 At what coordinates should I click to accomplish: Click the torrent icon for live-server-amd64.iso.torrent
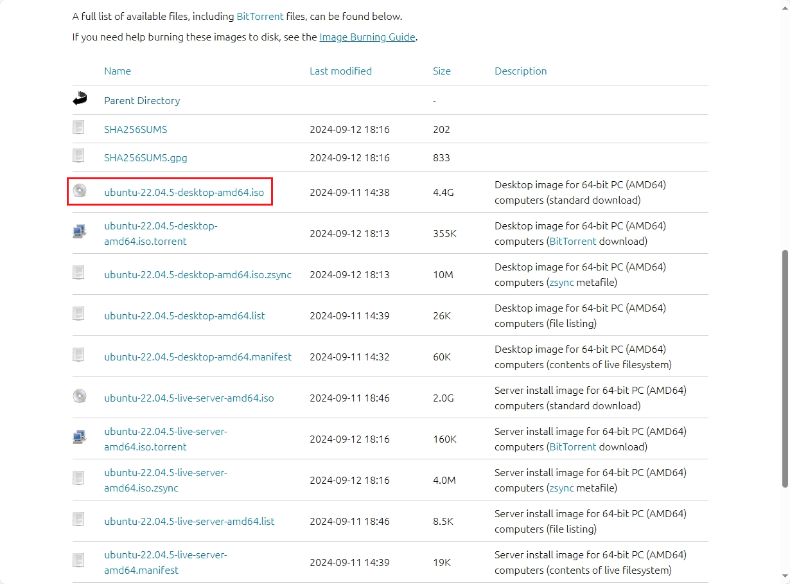coord(79,438)
